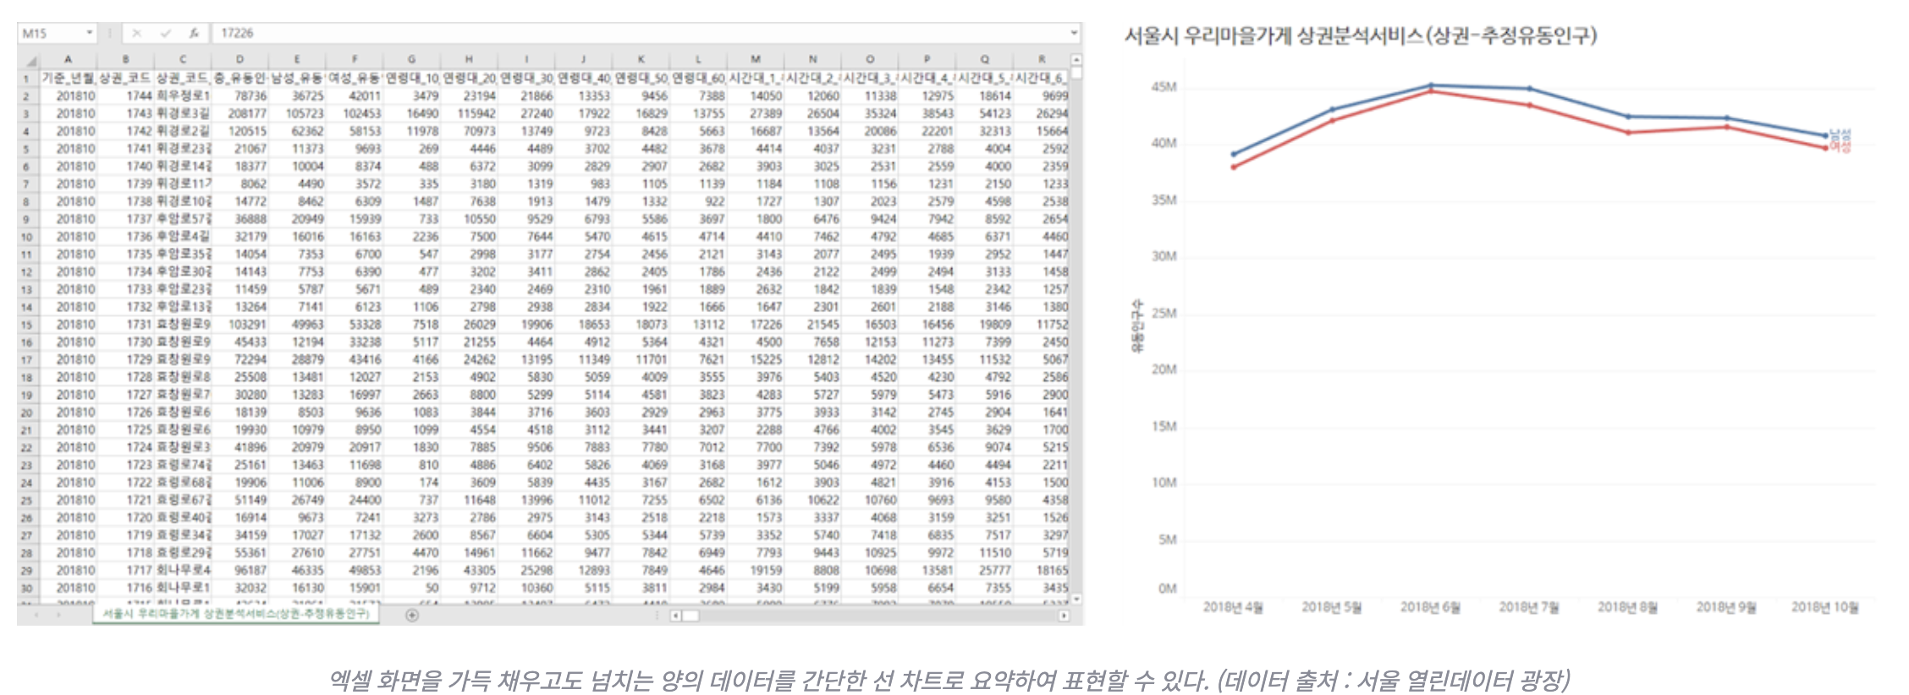This screenshot has height=695, width=1909.
Task: Click the horizontal scrollbar right arrow
Action: coord(1064,616)
